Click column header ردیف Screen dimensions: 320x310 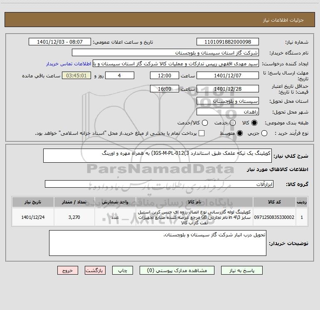coord(302,202)
